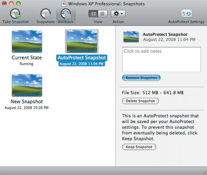Click the highlighted 'AutoProtect Snapshot' label
This screenshot has height=175, width=207.
[x=82, y=58]
